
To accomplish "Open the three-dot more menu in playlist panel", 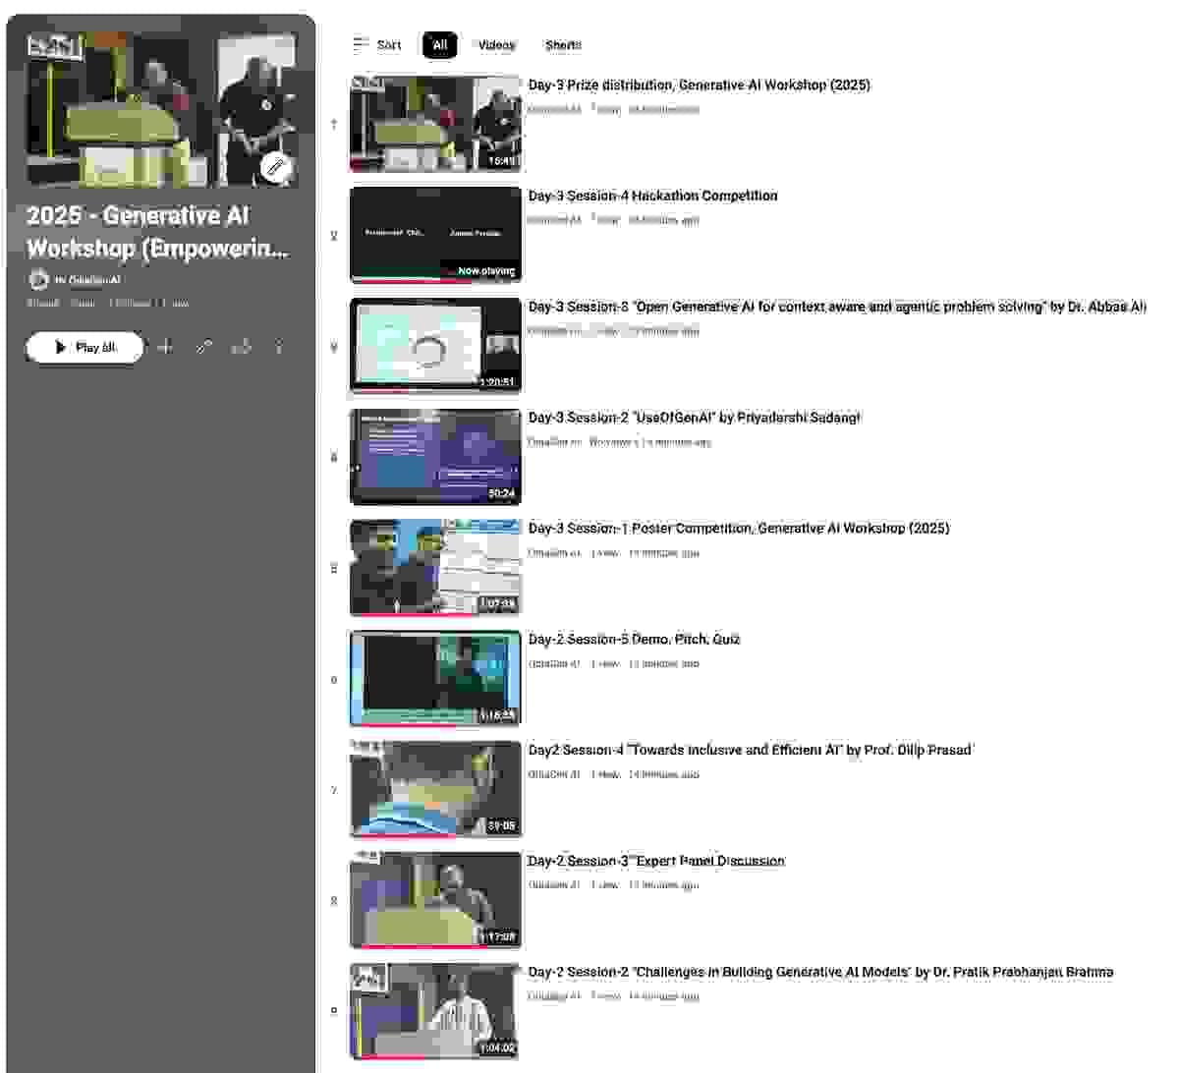I will [279, 347].
